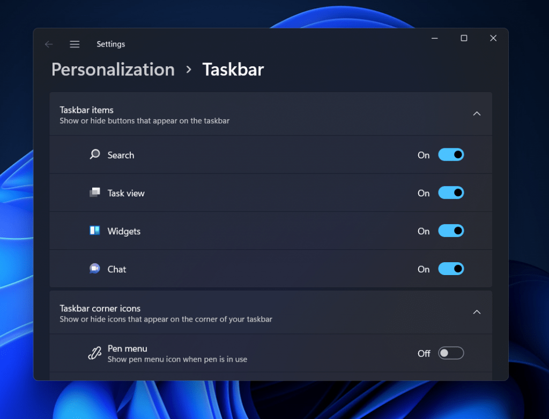Click the Pen menu icon
This screenshot has width=549, height=419.
coord(94,353)
